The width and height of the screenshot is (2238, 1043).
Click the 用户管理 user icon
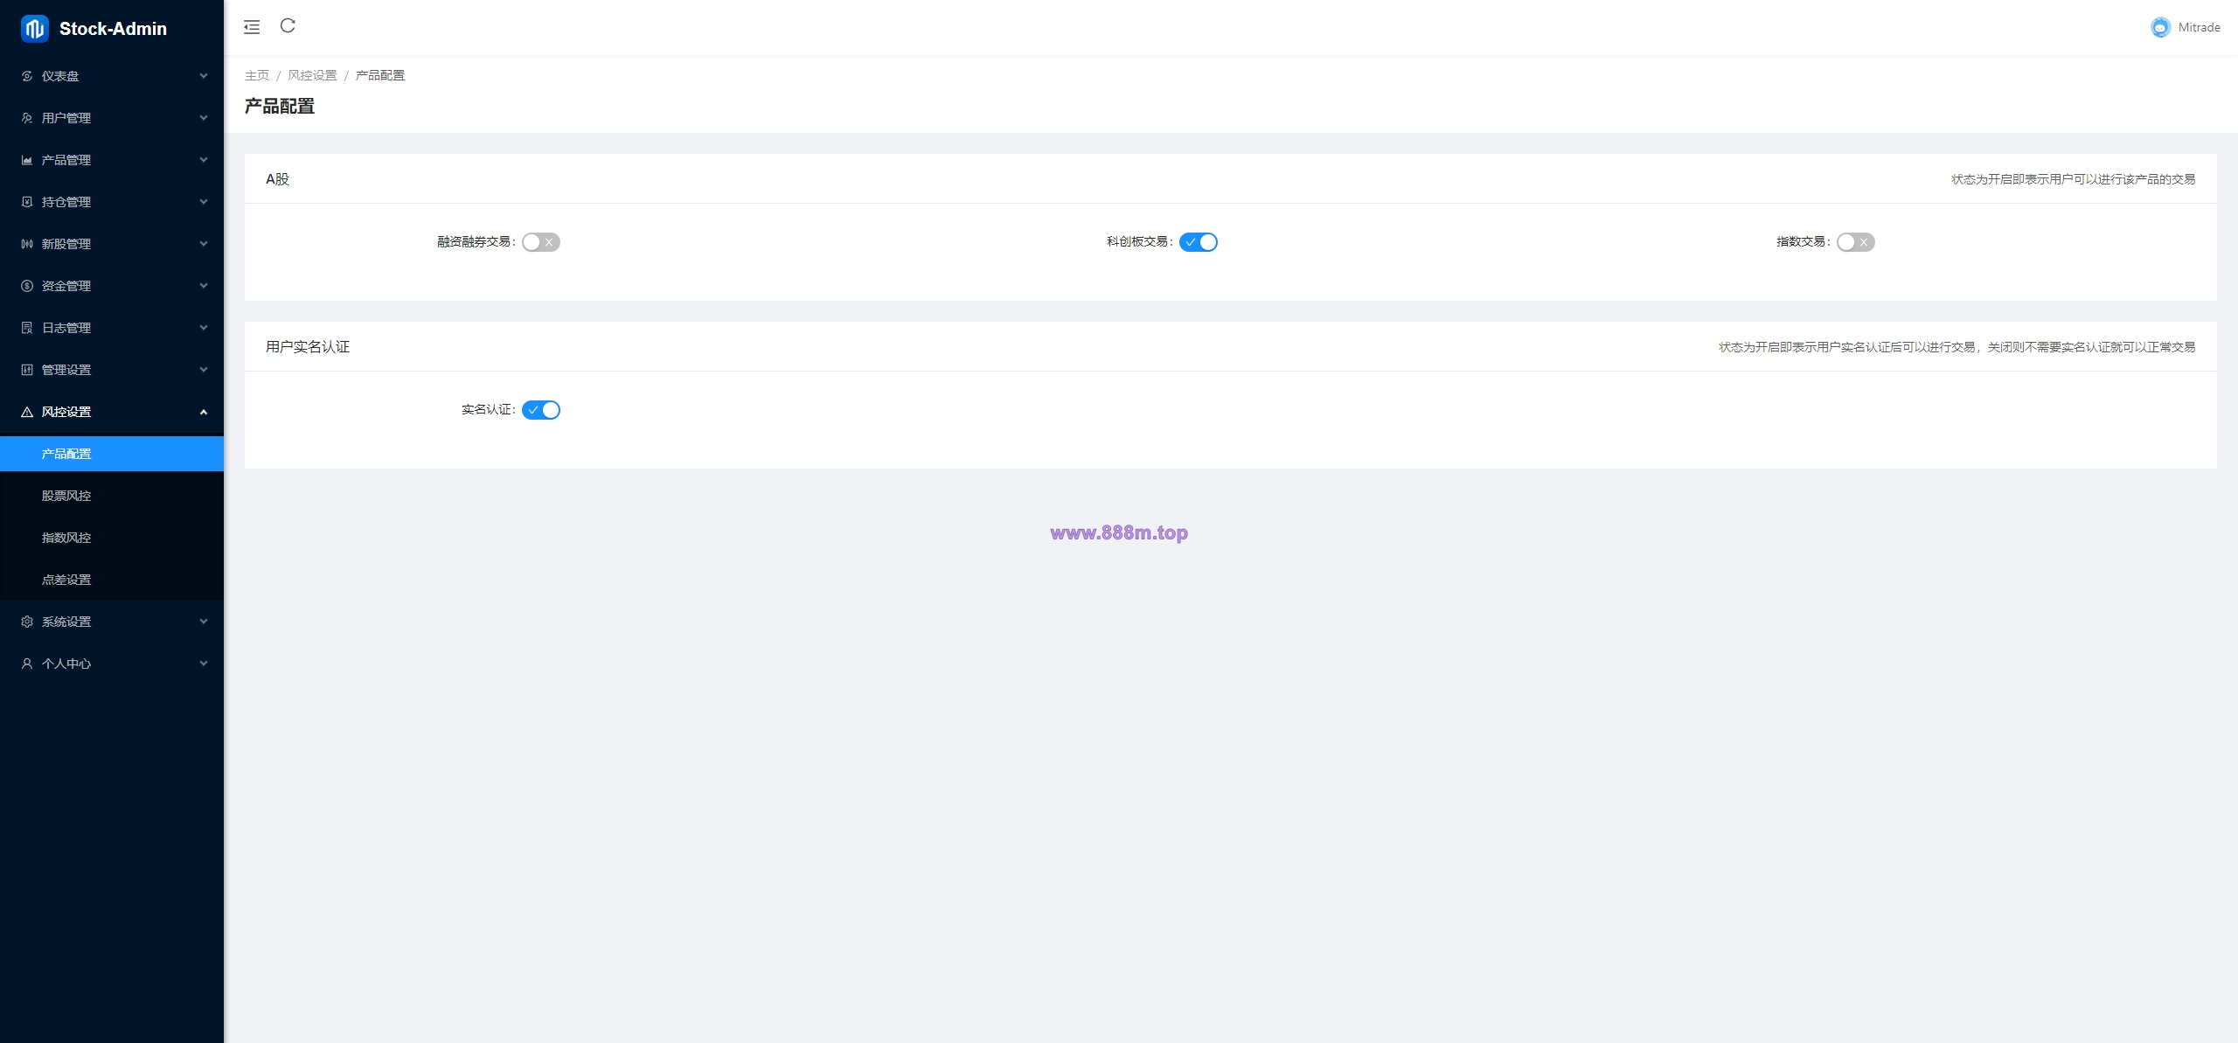(27, 118)
